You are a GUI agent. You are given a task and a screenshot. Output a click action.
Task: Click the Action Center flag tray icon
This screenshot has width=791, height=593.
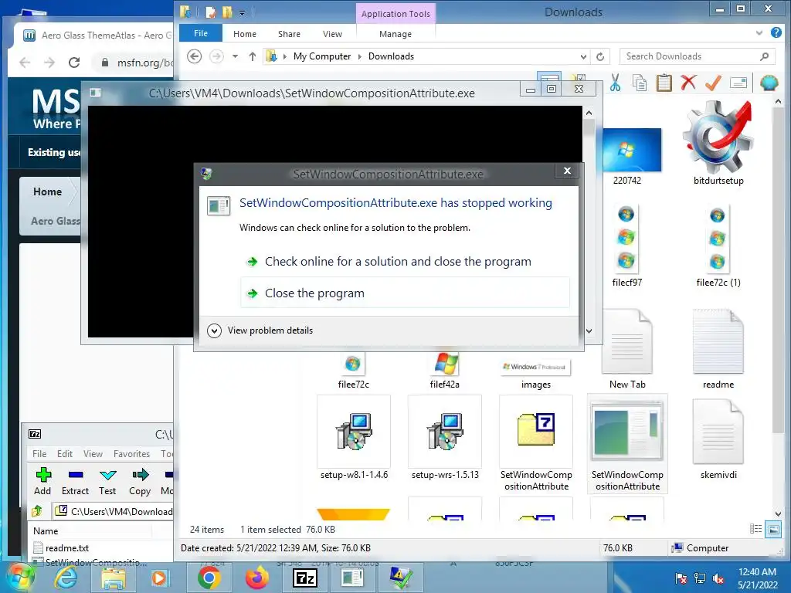click(681, 578)
